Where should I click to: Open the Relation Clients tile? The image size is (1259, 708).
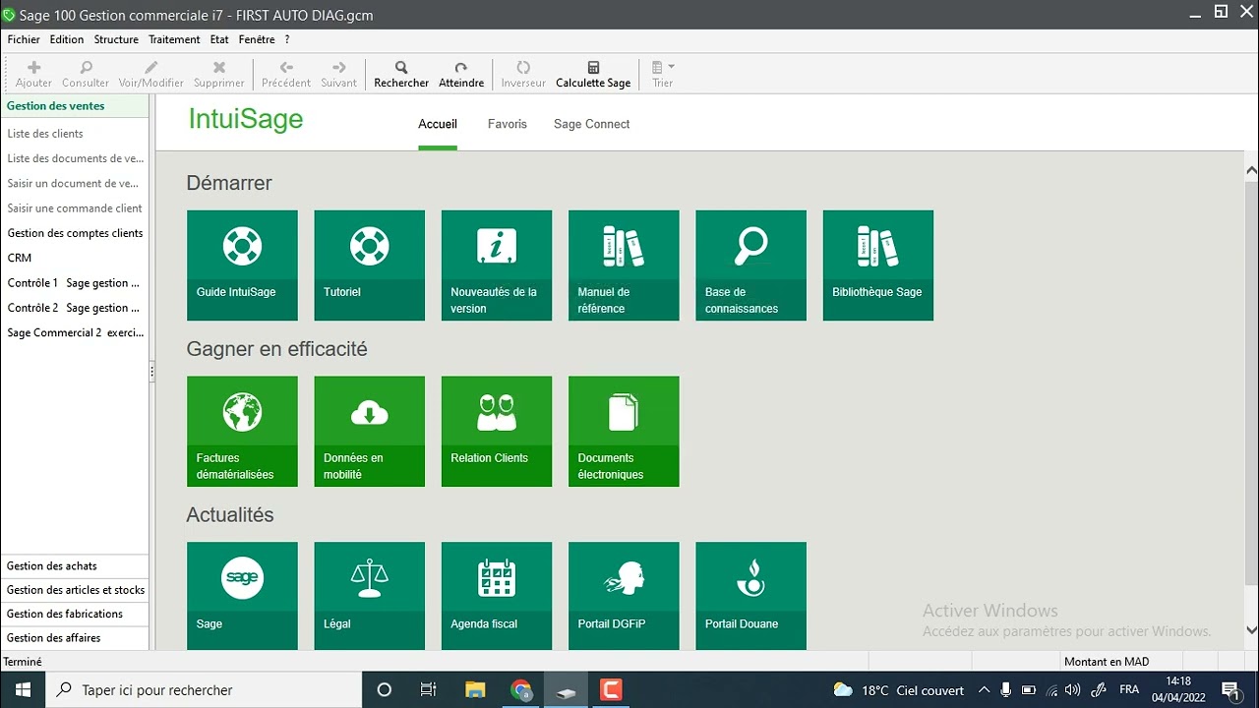pyautogui.click(x=497, y=432)
